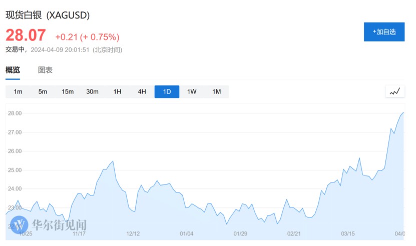The image size is (416, 246).
Task: Choose the 15m interval
Action: [x=68, y=91]
